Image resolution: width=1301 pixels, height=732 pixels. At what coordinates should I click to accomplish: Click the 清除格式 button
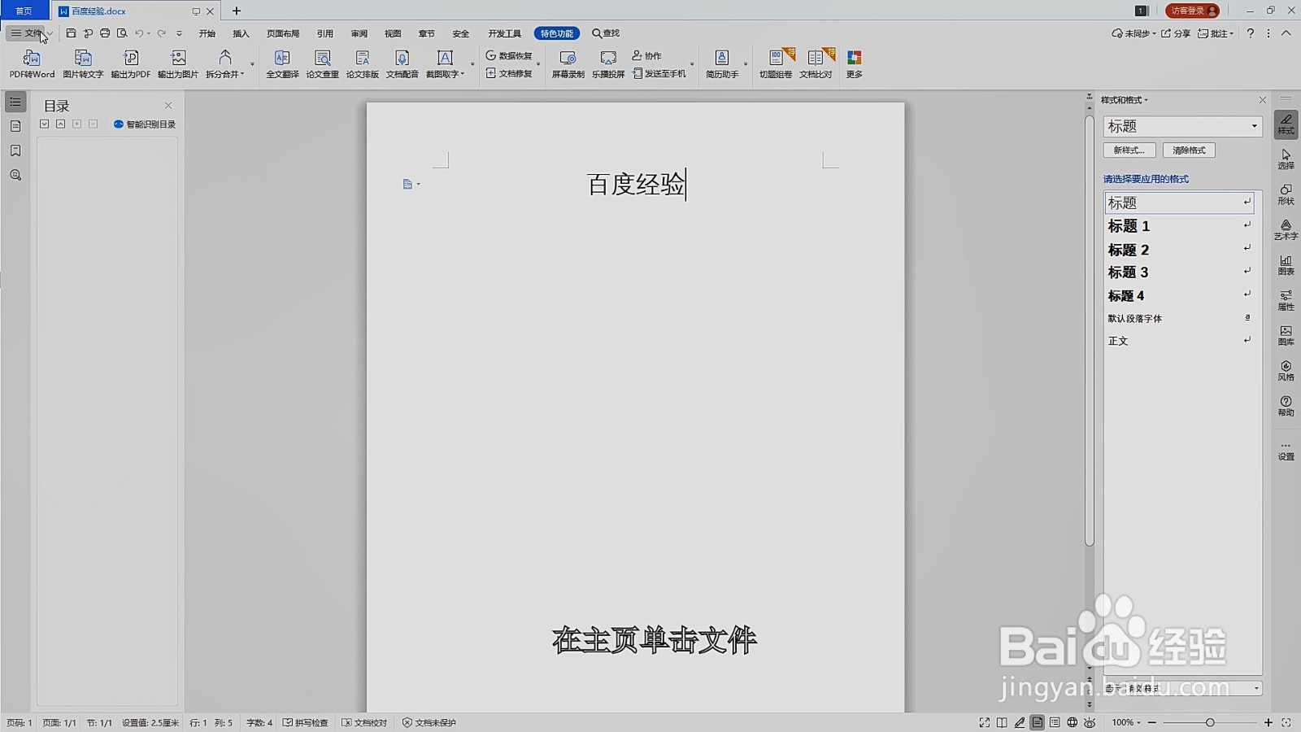(x=1189, y=150)
